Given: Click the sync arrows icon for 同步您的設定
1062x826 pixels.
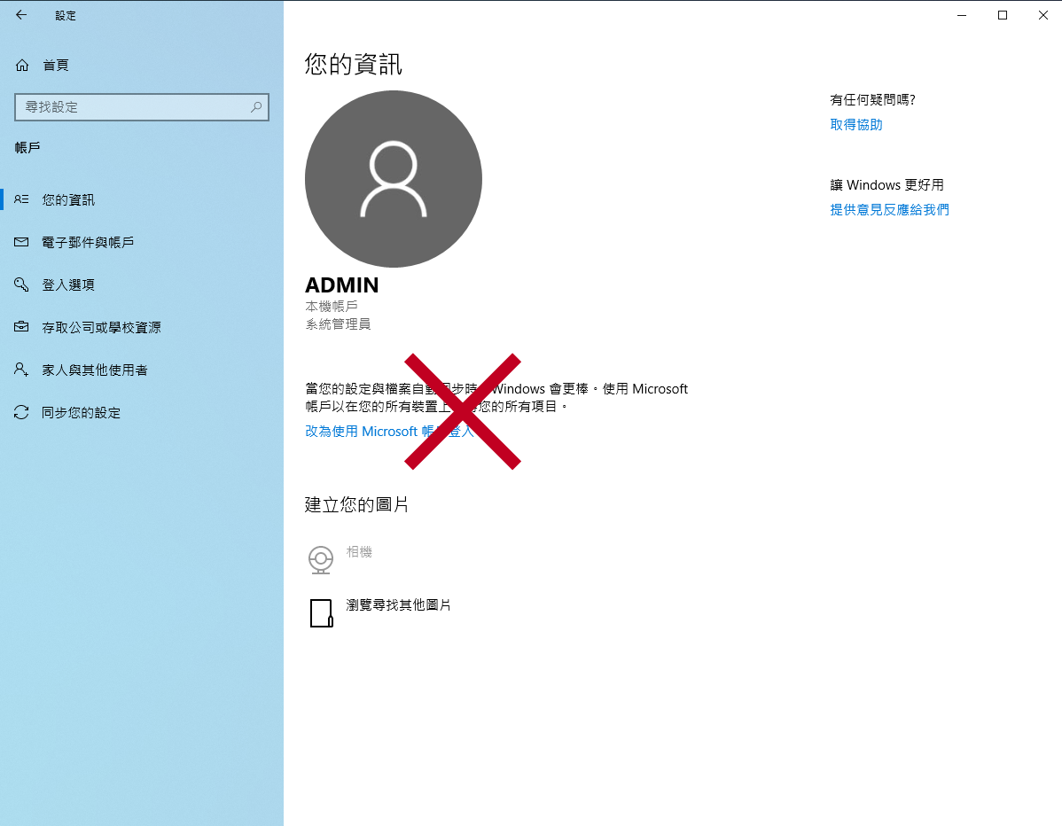Looking at the screenshot, I should point(22,412).
